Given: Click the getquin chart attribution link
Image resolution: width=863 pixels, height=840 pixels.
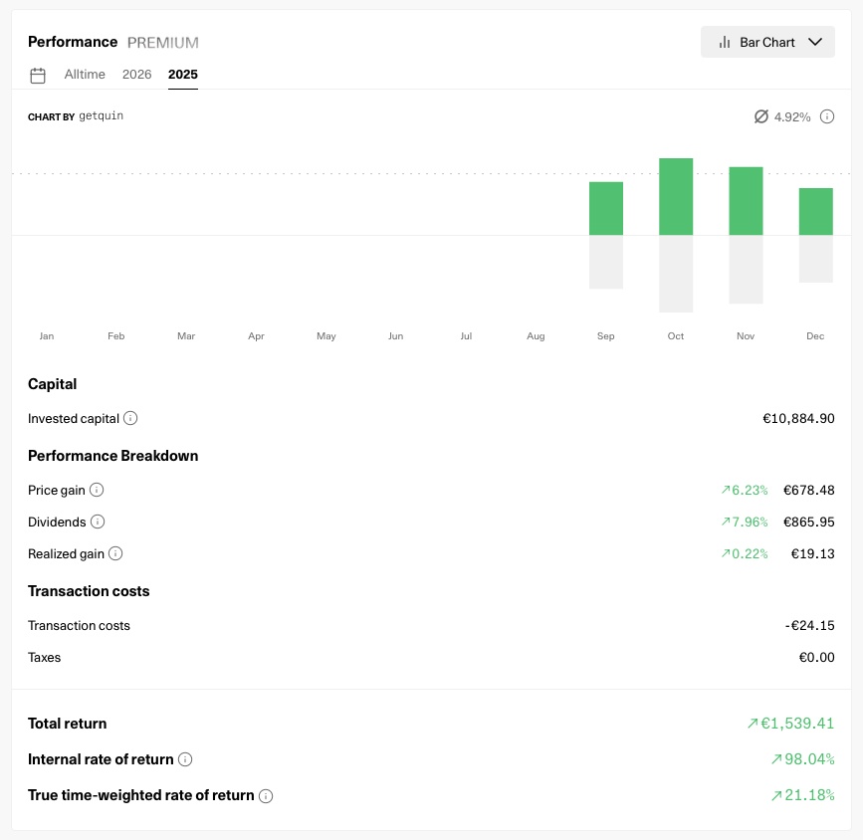Looking at the screenshot, I should 101,116.
